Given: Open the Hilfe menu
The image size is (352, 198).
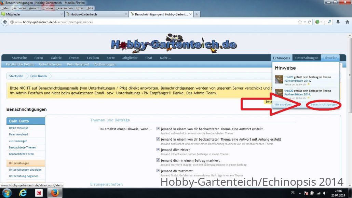Looking at the screenshot, I should pos(90,8).
